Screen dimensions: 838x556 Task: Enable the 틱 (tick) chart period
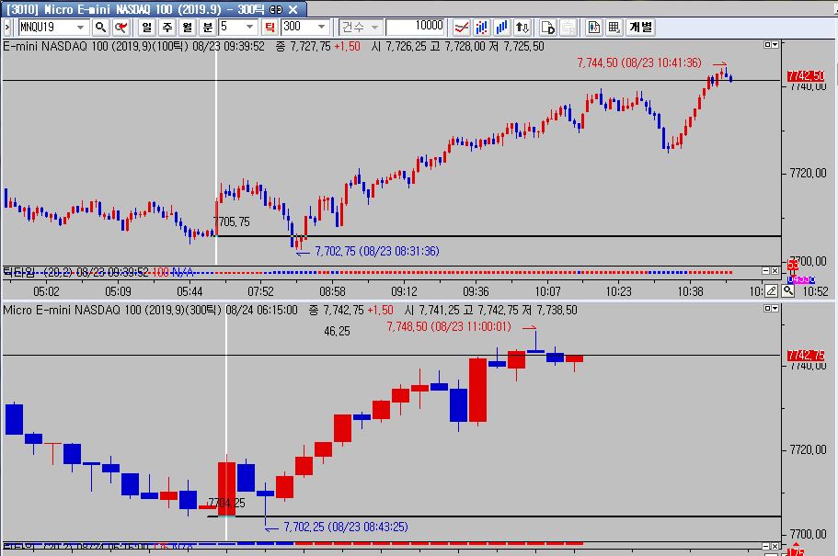270,28
